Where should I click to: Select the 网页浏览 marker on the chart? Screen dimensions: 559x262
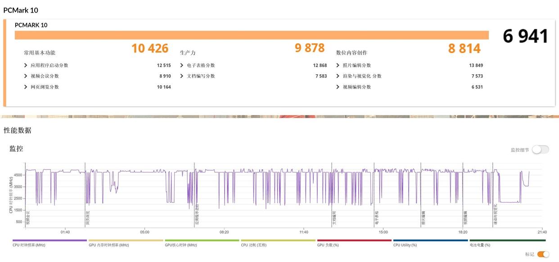click(88, 218)
